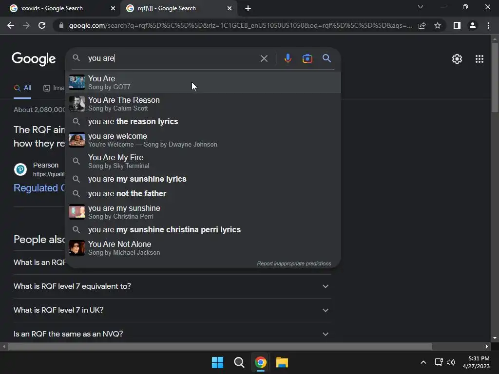This screenshot has height=374, width=499.
Task: Open Pearson site icon in result
Action: (20, 169)
